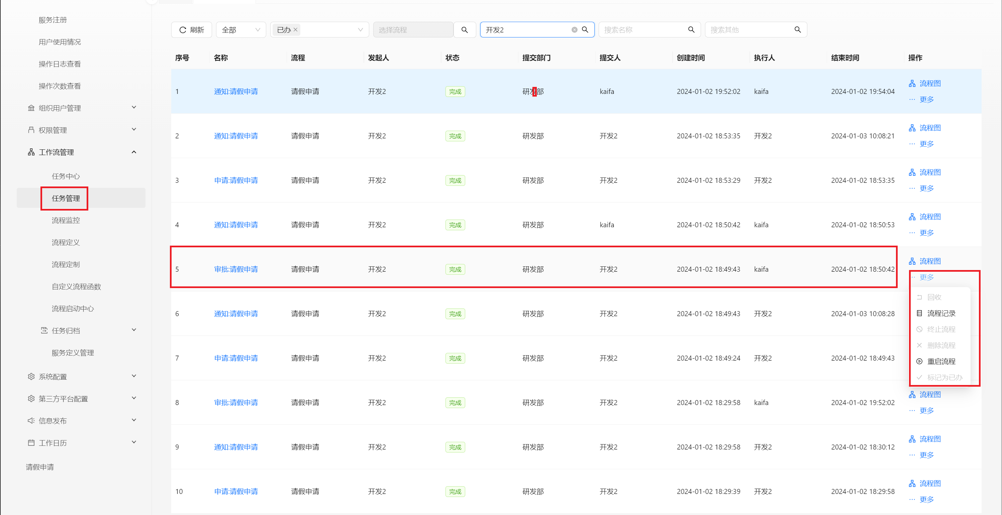Expand 第三方平台配置 chevron
Screen dimensions: 1002x515
[134, 398]
